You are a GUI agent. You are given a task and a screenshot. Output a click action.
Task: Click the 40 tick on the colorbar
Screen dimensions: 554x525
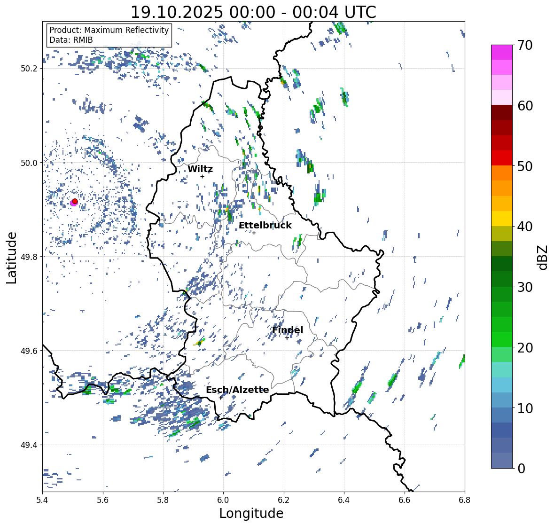click(x=525, y=227)
